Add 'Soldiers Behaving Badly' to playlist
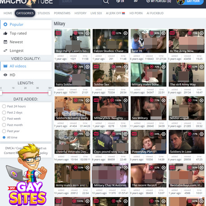Screen dimensions: 206x206 pos(87,100)
